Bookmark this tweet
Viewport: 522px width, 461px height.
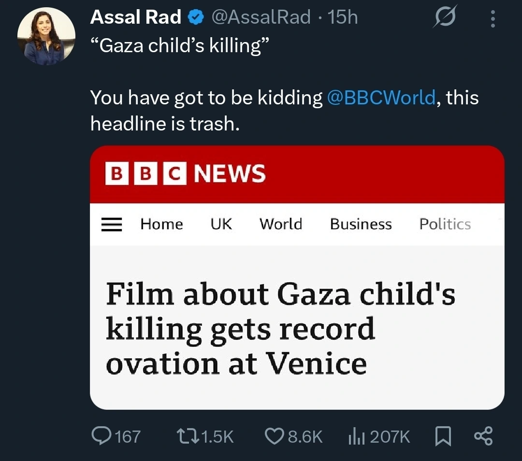pyautogui.click(x=443, y=436)
